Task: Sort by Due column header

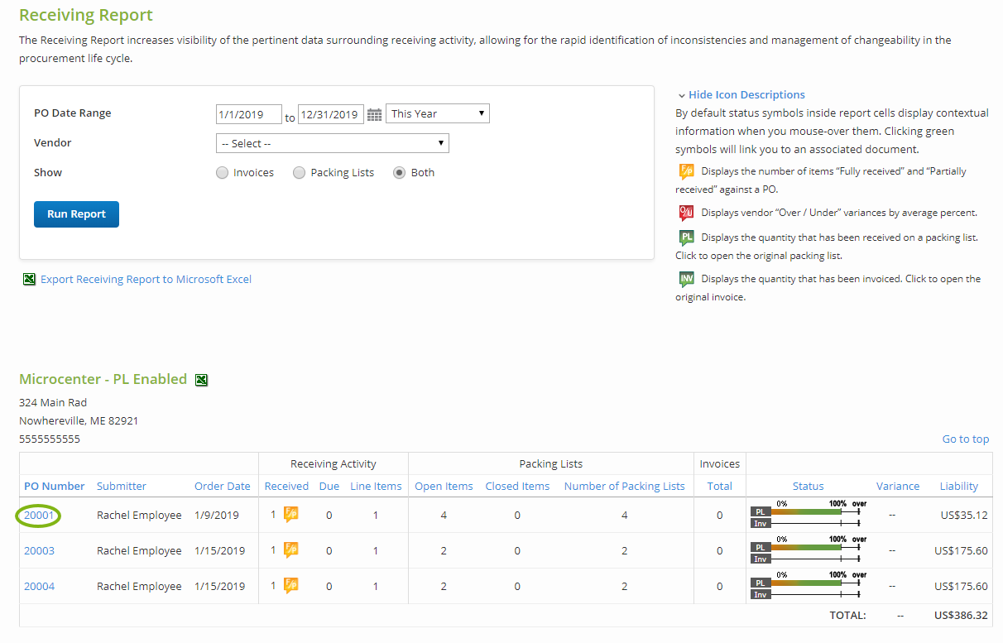Action: pos(329,487)
